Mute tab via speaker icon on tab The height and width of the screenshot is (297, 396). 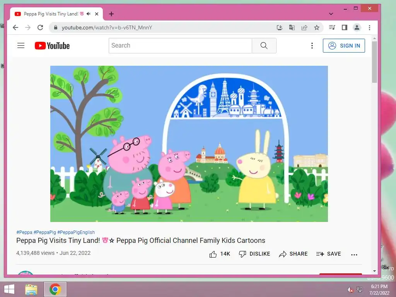pyautogui.click(x=88, y=14)
